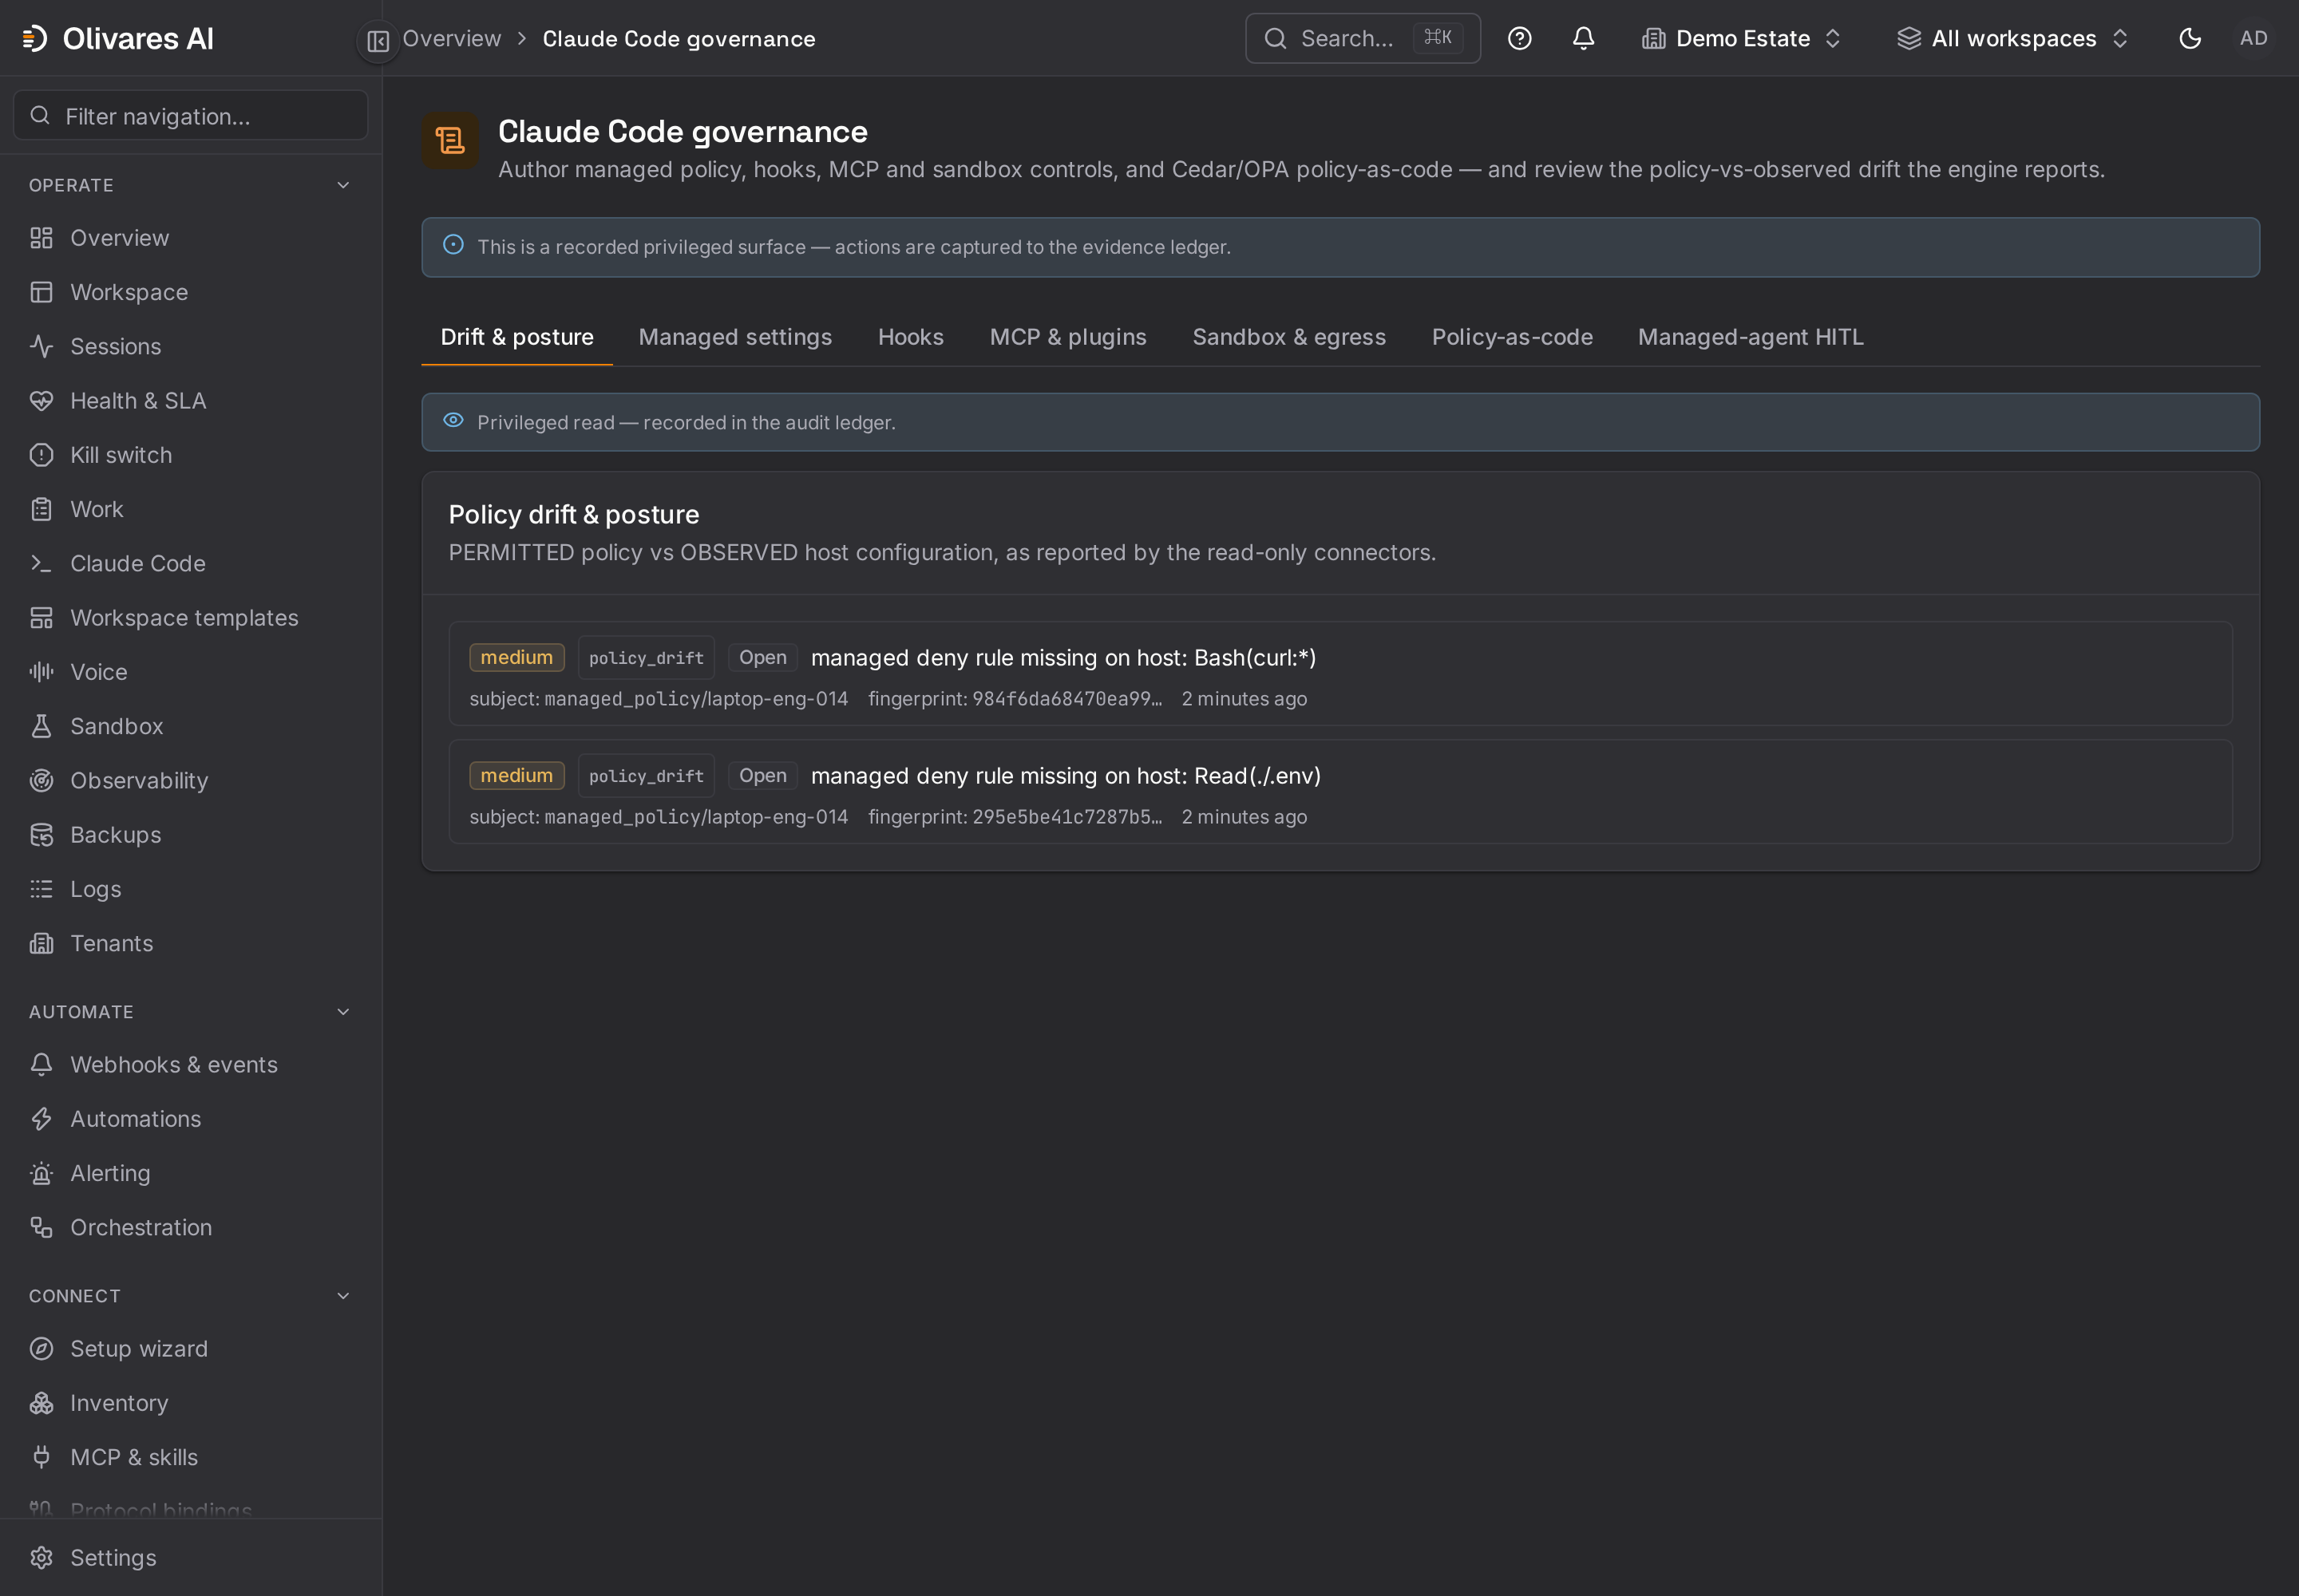Collapse the AUTOMATE section chevron
Image resolution: width=2299 pixels, height=1596 pixels.
[343, 1012]
